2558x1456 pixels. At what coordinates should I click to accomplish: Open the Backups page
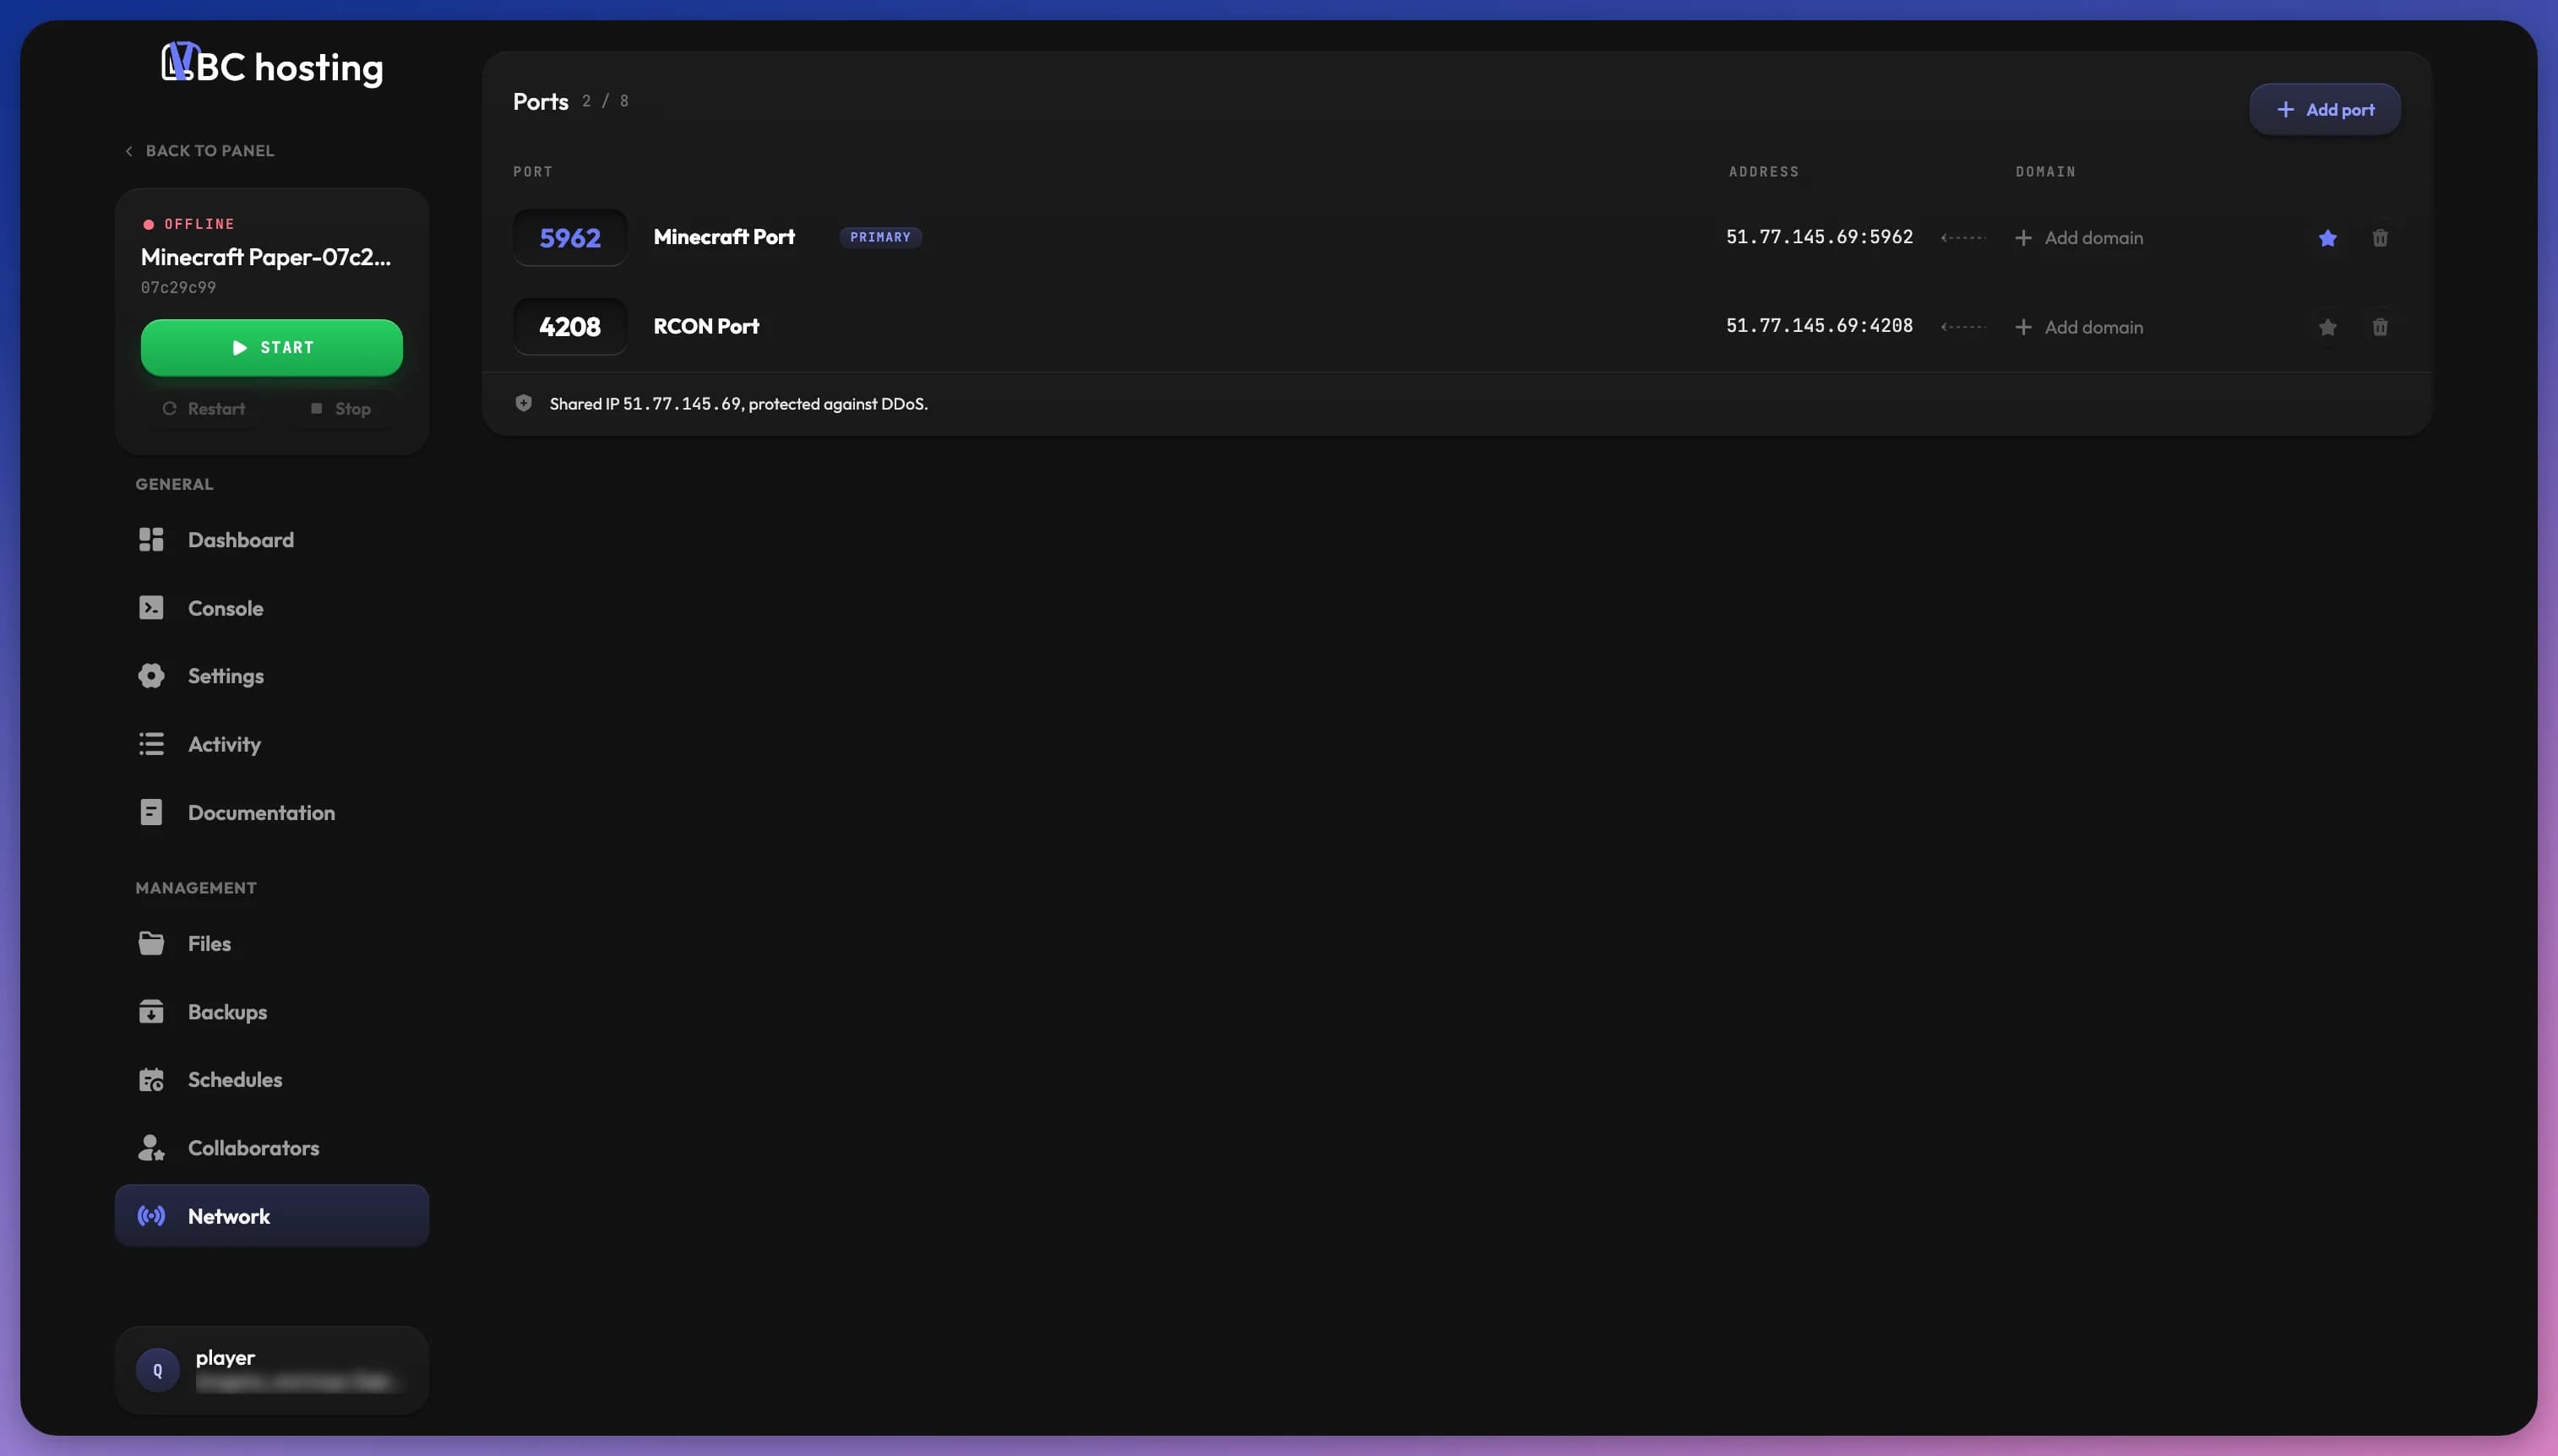pyautogui.click(x=271, y=1011)
